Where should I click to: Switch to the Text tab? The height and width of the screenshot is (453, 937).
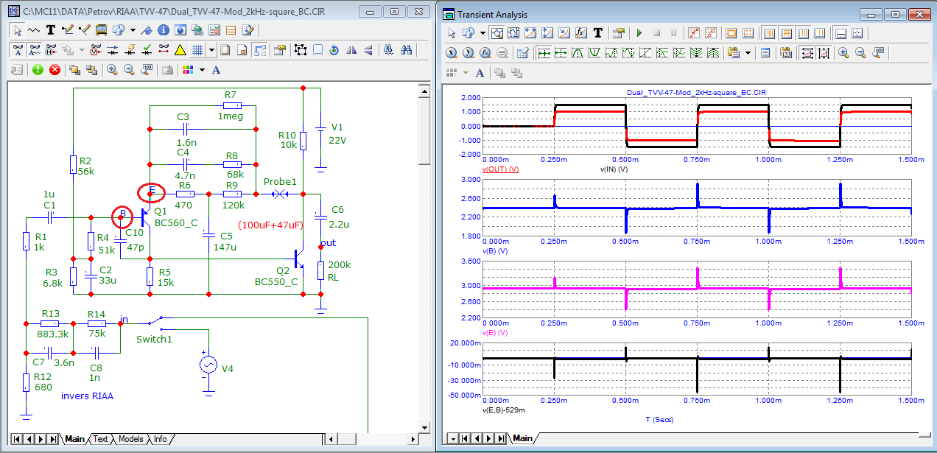click(99, 439)
